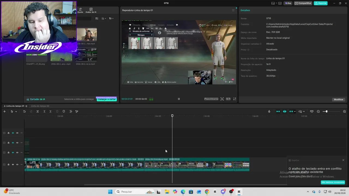Hide the top track with eye icon

(x=13, y=133)
